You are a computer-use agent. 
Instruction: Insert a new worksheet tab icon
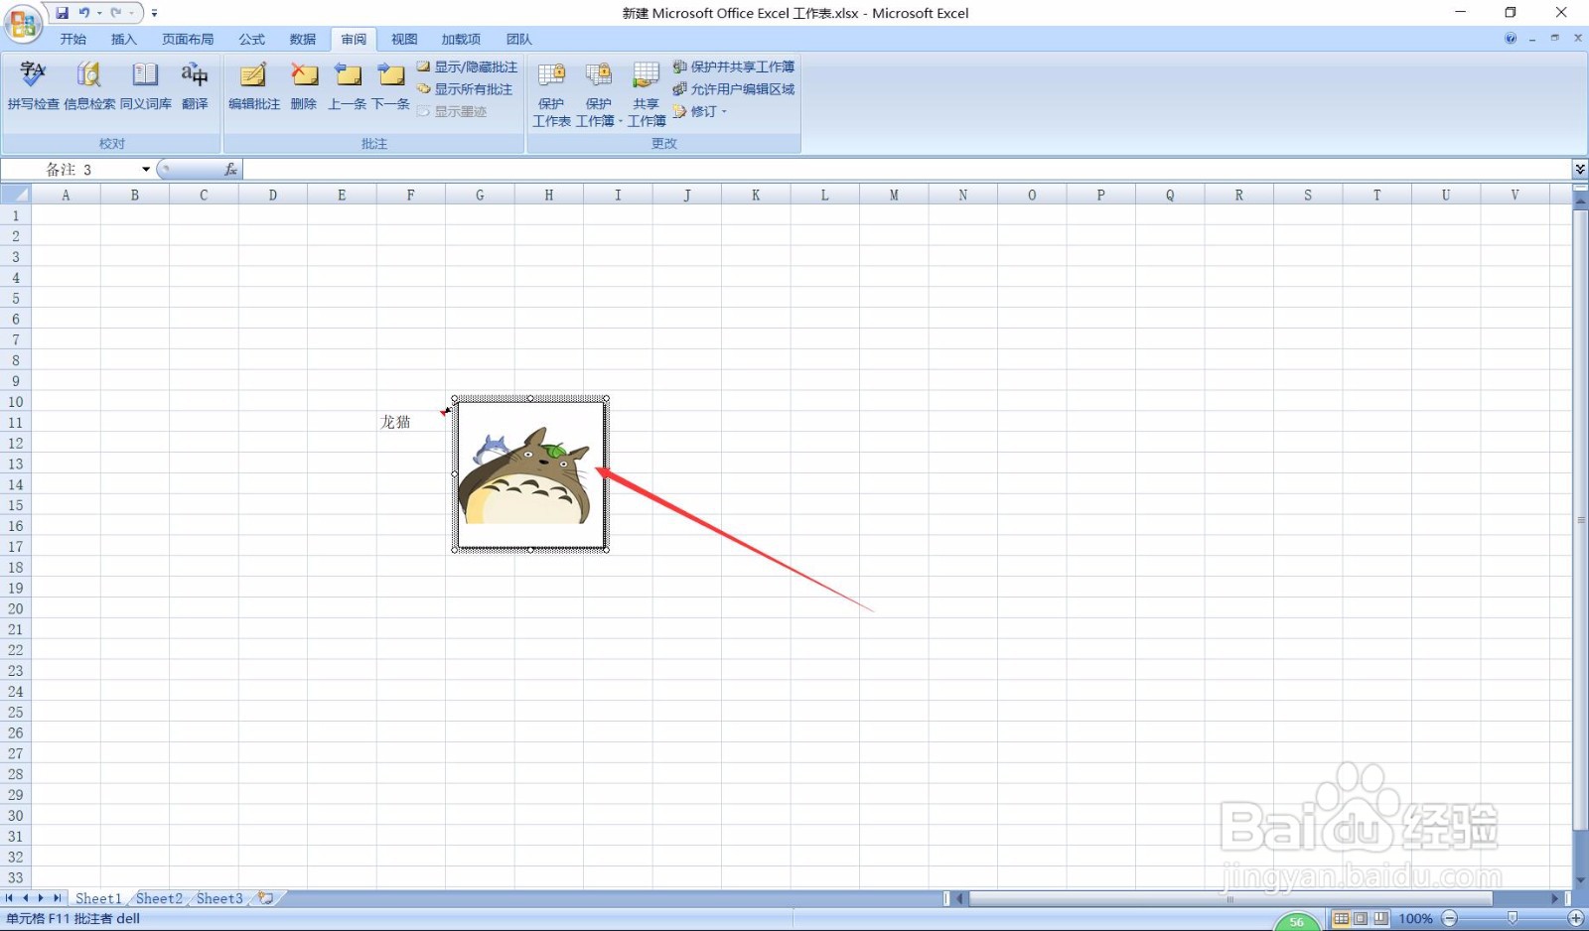click(265, 898)
